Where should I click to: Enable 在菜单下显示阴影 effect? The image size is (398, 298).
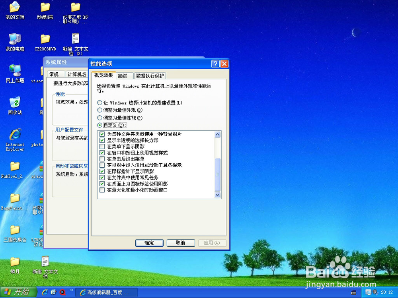(x=102, y=146)
